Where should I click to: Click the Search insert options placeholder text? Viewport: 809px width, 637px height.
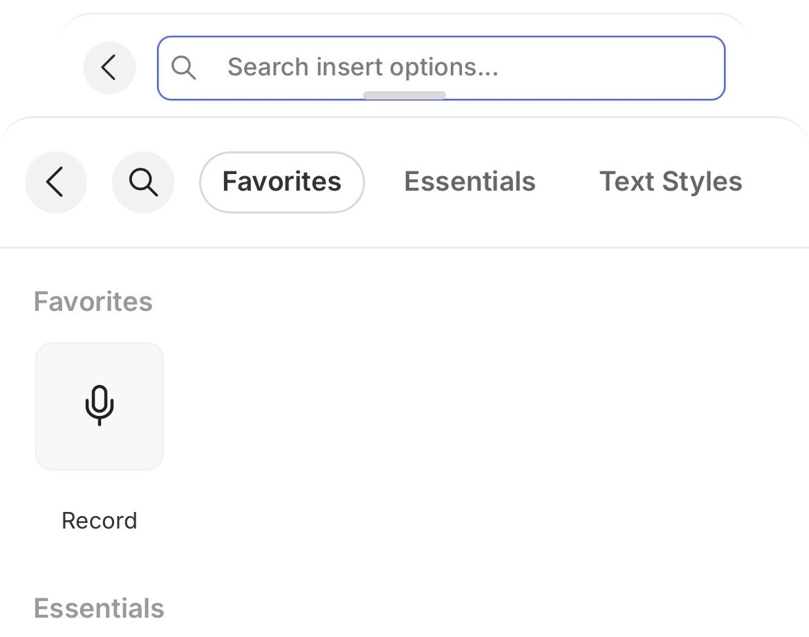click(362, 68)
